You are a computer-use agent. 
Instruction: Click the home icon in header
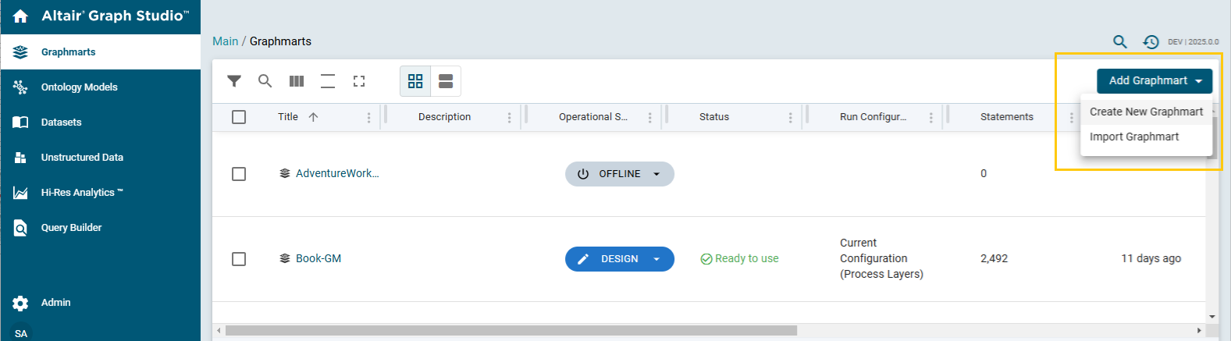[x=20, y=16]
